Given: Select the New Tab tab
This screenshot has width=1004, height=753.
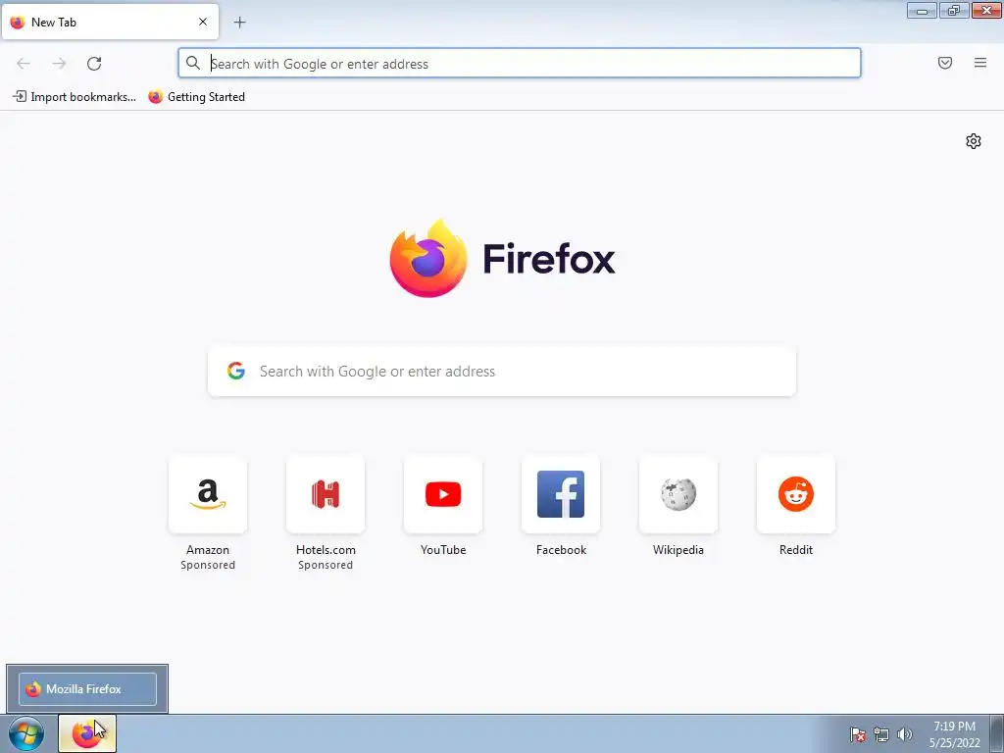Looking at the screenshot, I should pyautogui.click(x=110, y=22).
